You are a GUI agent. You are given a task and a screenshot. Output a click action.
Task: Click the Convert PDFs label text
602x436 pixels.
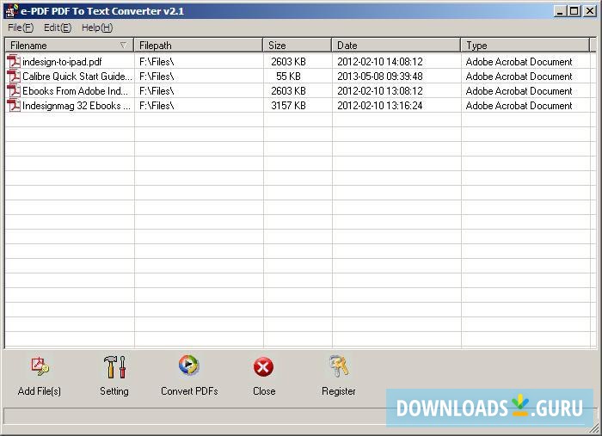pos(189,391)
